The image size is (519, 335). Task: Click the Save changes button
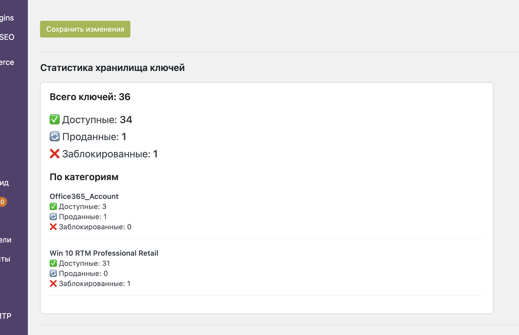(x=85, y=29)
